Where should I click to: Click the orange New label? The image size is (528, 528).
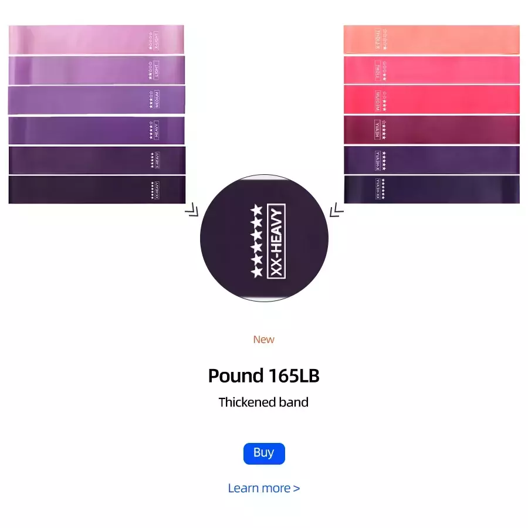coord(263,339)
